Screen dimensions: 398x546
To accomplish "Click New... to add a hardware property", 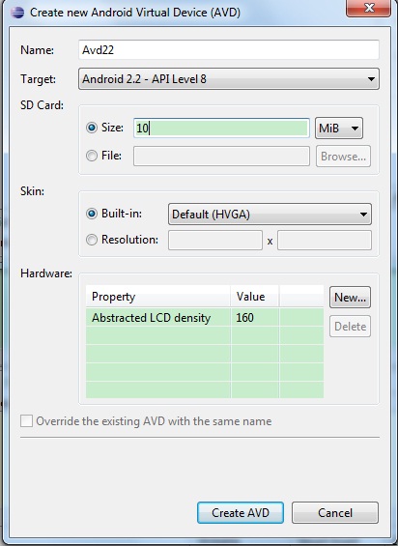I will point(350,298).
